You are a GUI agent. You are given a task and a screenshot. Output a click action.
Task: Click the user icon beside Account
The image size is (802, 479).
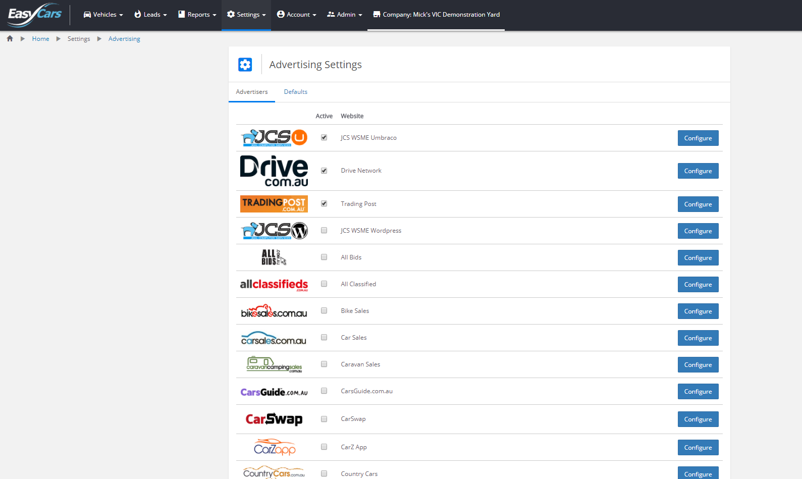tap(281, 14)
